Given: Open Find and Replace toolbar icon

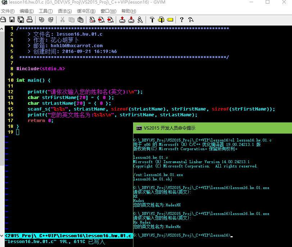Looking at the screenshot, I should tap(92, 19).
